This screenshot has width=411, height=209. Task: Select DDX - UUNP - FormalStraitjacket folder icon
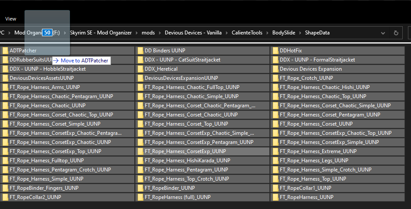275,60
